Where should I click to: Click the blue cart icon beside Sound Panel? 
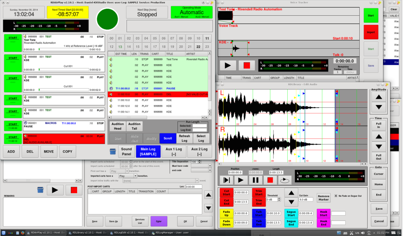point(113,151)
